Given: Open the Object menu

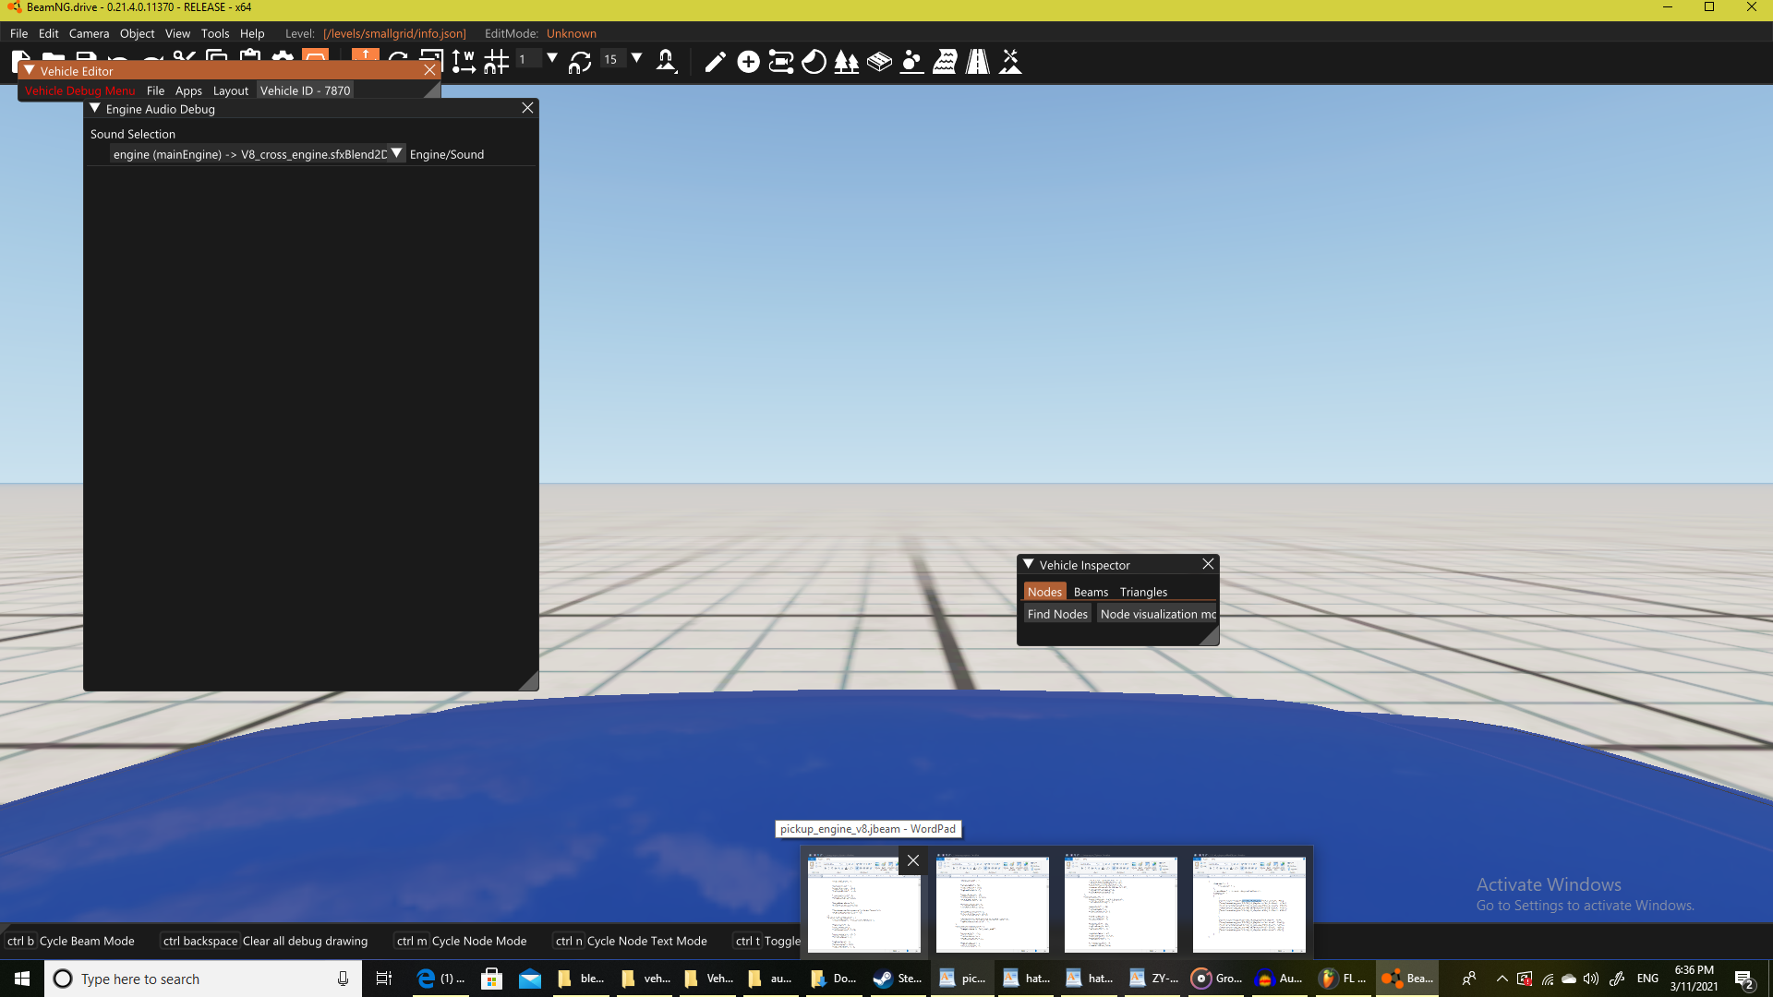Looking at the screenshot, I should click(x=137, y=33).
